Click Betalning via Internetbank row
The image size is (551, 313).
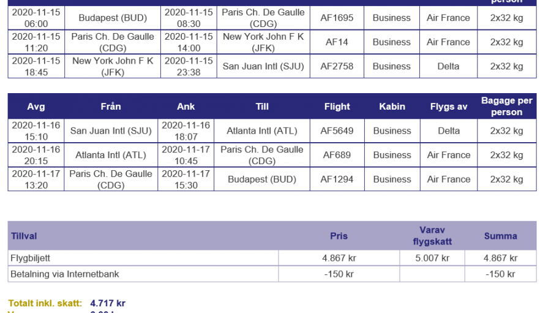tap(65, 274)
